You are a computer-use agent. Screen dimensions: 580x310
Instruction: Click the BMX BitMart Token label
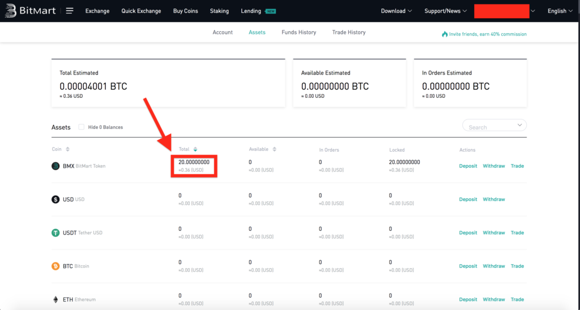click(x=84, y=166)
